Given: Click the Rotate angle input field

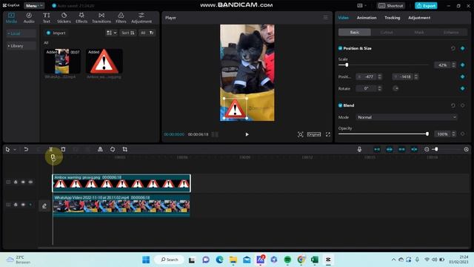Looking at the screenshot, I should click(366, 88).
